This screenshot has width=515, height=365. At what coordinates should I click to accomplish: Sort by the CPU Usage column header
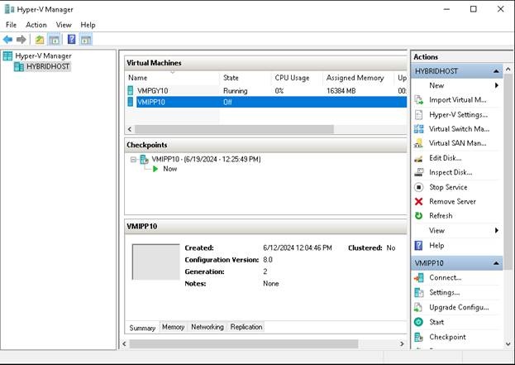click(x=297, y=78)
